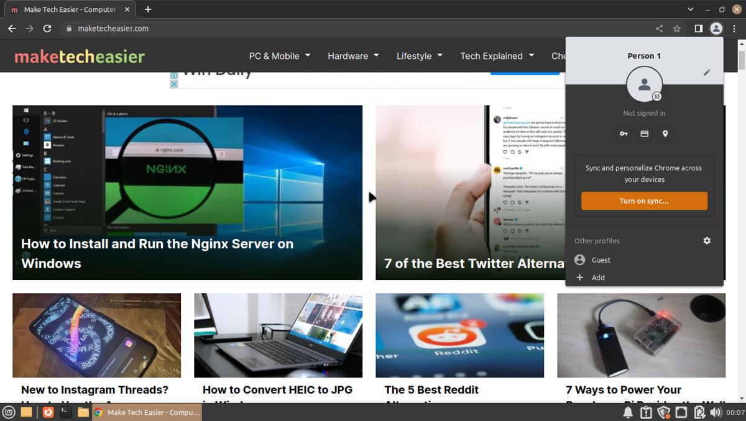This screenshot has height=421, width=746.
Task: Click the tab search chevron near window controls
Action: click(690, 9)
